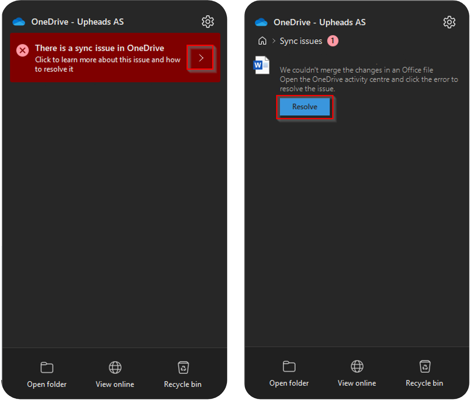This screenshot has width=470, height=400.
Task: Open settings gear in the Sync issues panel
Action: coord(449,22)
